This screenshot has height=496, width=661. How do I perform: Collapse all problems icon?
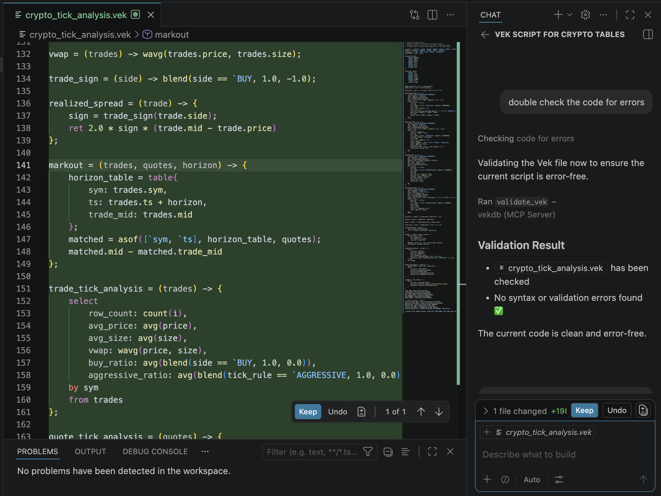pyautogui.click(x=388, y=452)
